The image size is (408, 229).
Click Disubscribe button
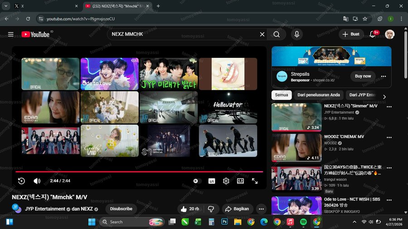click(121, 209)
